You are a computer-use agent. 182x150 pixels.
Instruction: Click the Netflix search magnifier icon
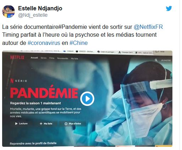pyautogui.click(x=156, y=60)
